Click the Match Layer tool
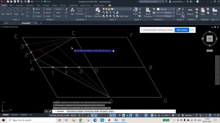Image resolution: width=220 pixels, height=123 pixels. 122,16
